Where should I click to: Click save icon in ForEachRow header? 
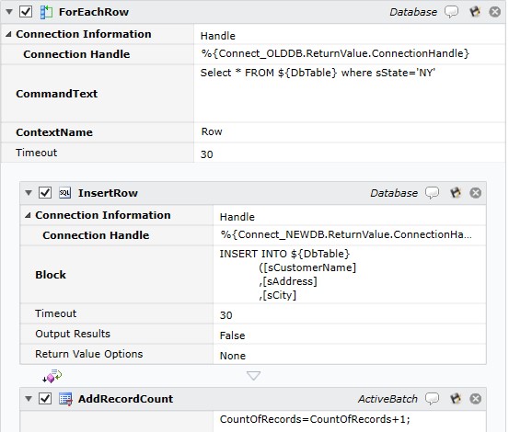(x=475, y=12)
